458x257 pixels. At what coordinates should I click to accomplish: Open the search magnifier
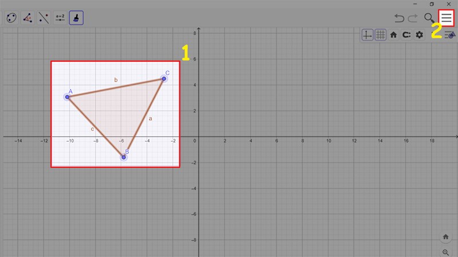click(429, 18)
